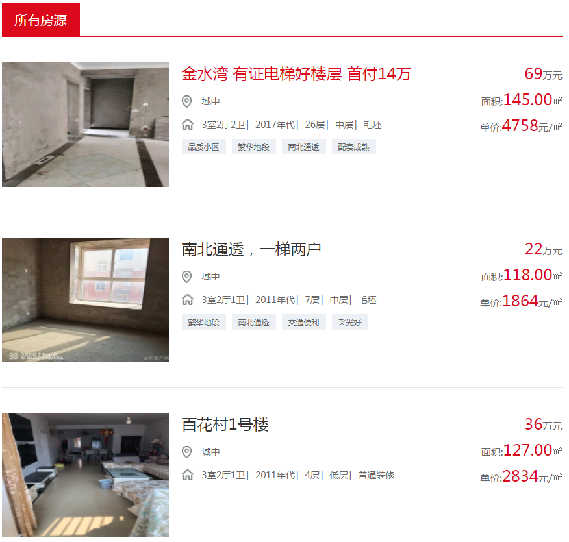Viewport: 569px width, 542px height.
Task: Click location pin icon for 百花村1号楼 listing
Action: click(186, 452)
